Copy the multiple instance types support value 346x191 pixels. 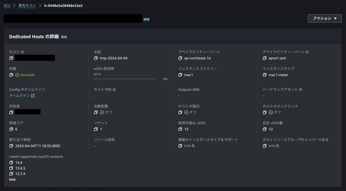tap(180, 146)
